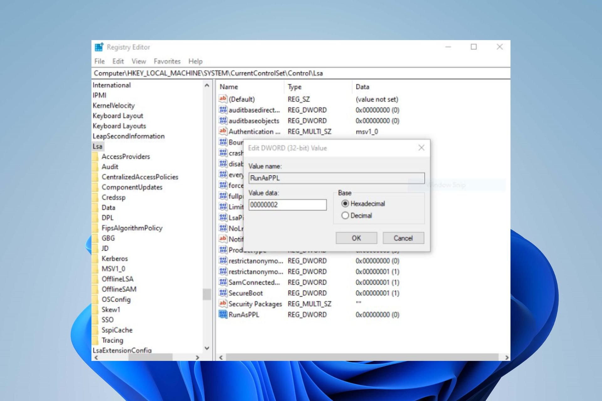Click the (Default) string value icon

tap(223, 99)
